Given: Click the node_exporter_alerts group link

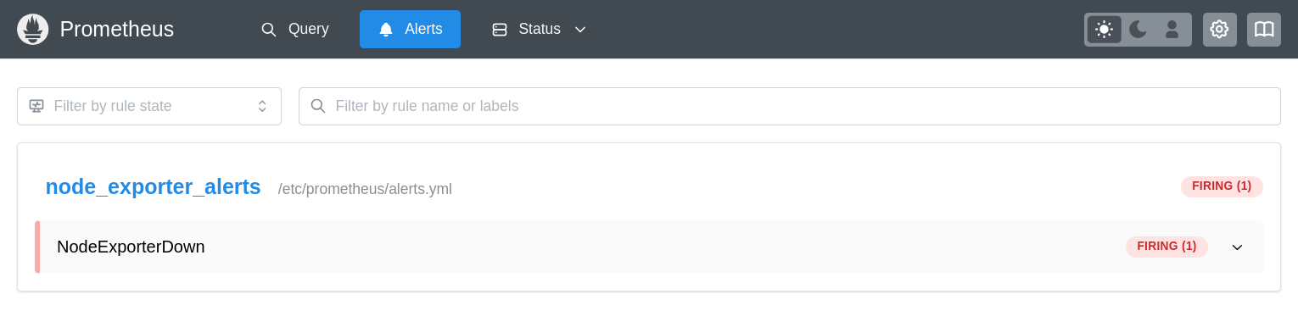Looking at the screenshot, I should (153, 186).
